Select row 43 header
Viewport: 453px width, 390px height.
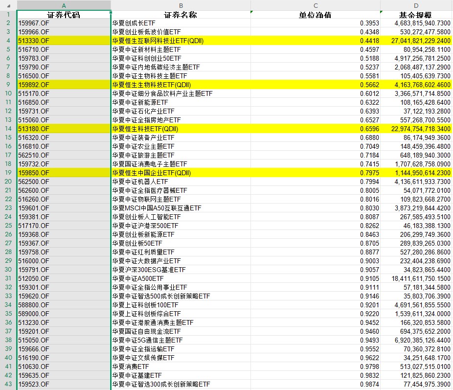8,384
